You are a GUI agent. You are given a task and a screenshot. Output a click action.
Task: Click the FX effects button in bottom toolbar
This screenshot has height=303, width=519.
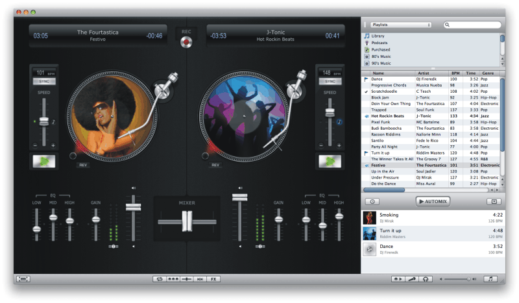pos(214,278)
